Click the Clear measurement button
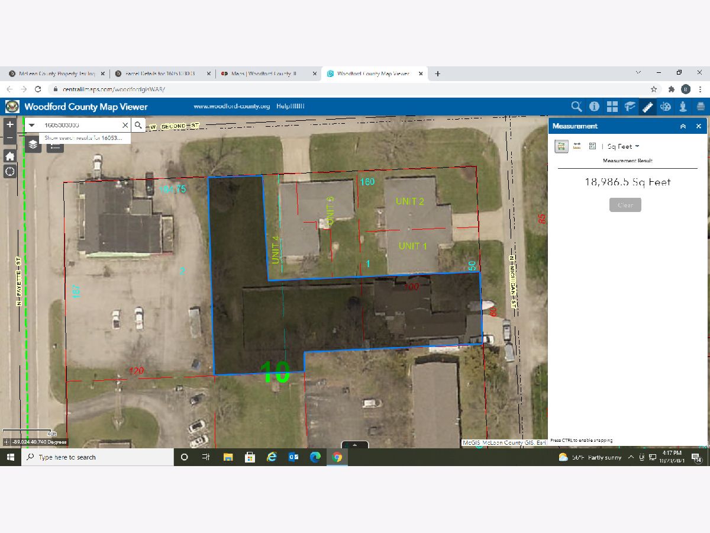 [625, 205]
